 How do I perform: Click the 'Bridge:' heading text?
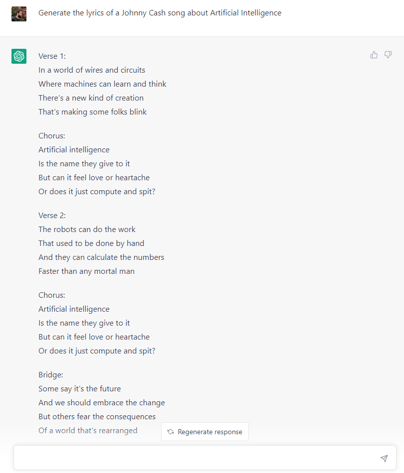(x=51, y=374)
